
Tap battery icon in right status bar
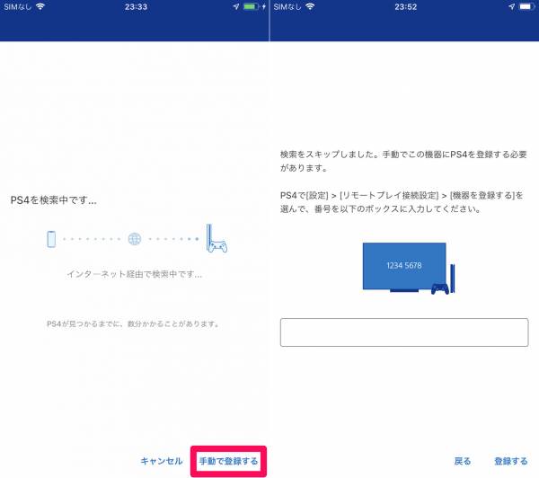coord(527,6)
